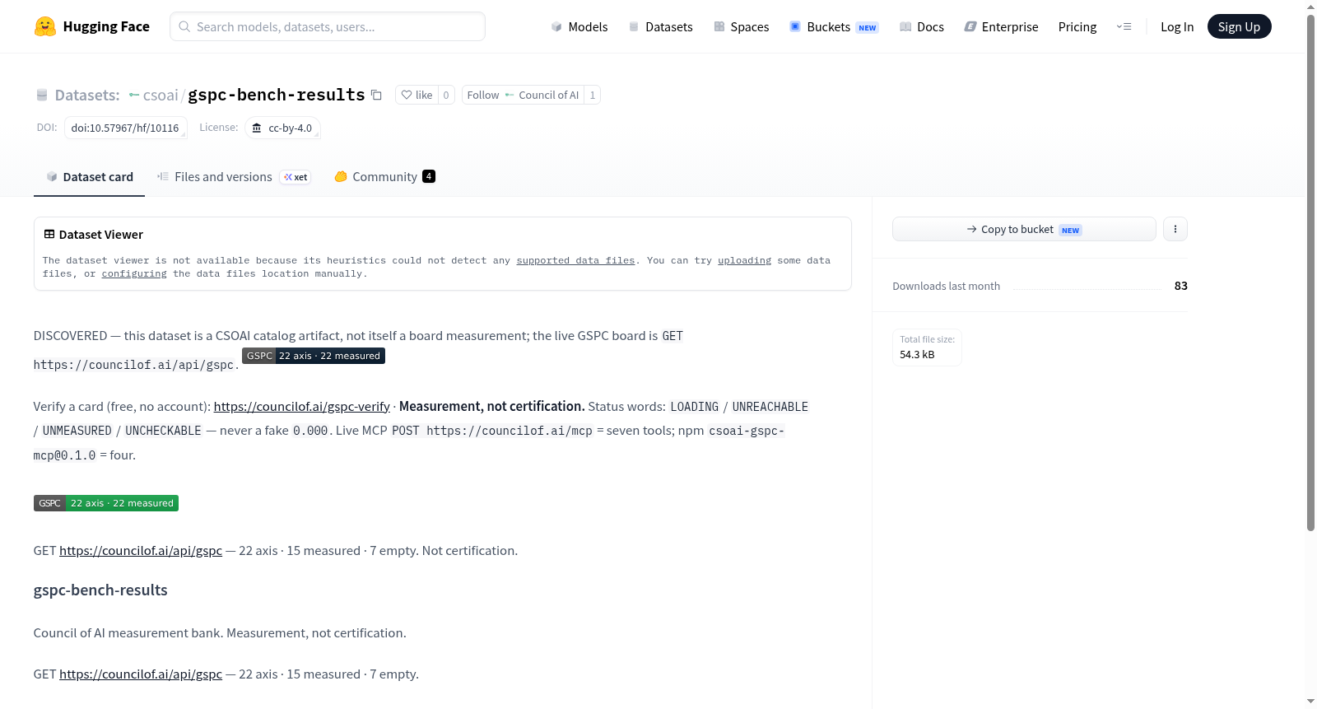Click the csoai organization avatar icon
The height and width of the screenshot is (709, 1317).
pos(134,96)
